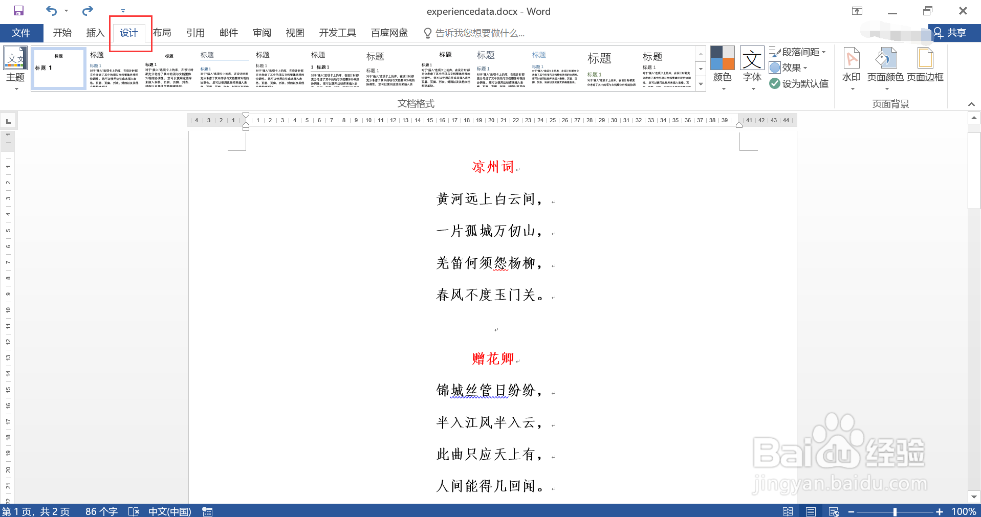Click the vertical scrollbar down arrow
981x517 pixels.
[x=974, y=496]
